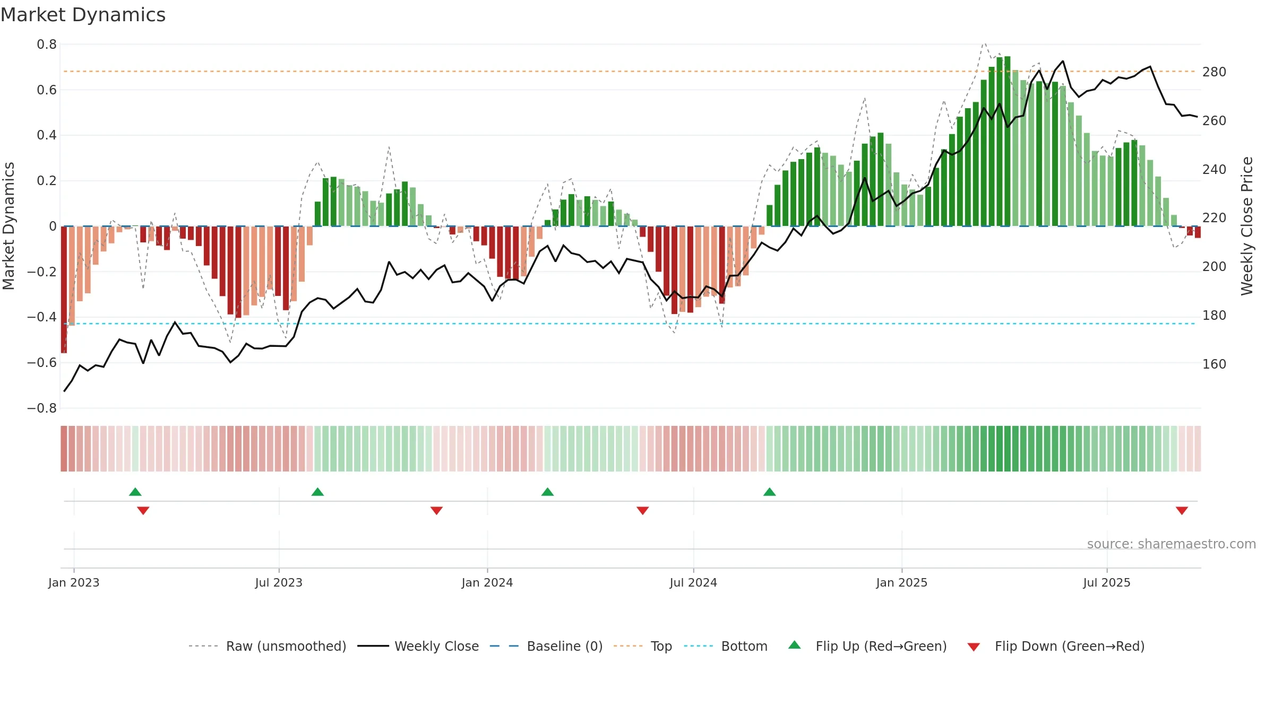Click the Jan 2023 x-axis label

74,582
